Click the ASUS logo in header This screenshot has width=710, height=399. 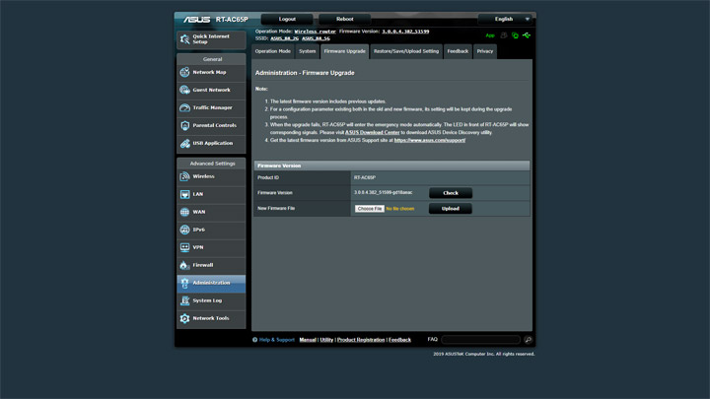[196, 20]
